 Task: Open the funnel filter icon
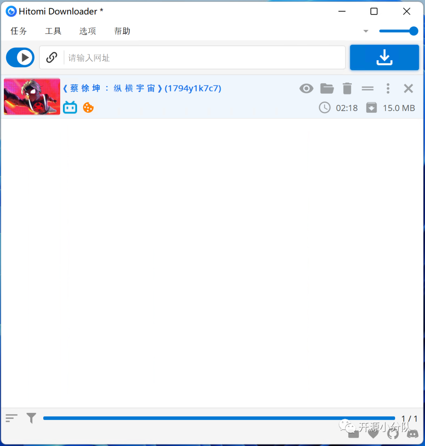pos(31,418)
